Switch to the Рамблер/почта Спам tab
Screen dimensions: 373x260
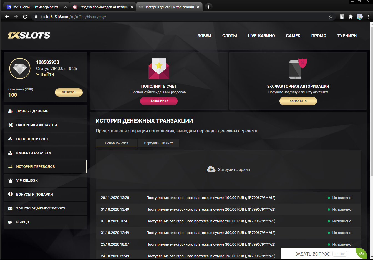tap(36, 7)
